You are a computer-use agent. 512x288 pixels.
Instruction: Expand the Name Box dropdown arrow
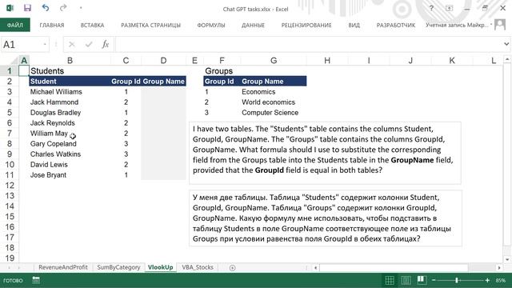45,45
